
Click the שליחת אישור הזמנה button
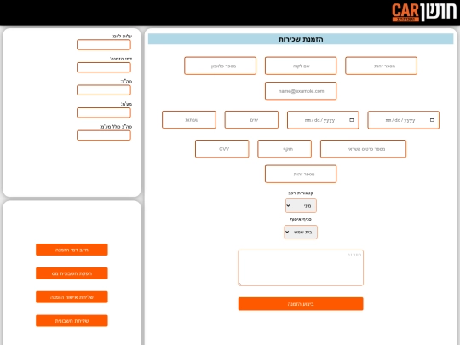72,297
